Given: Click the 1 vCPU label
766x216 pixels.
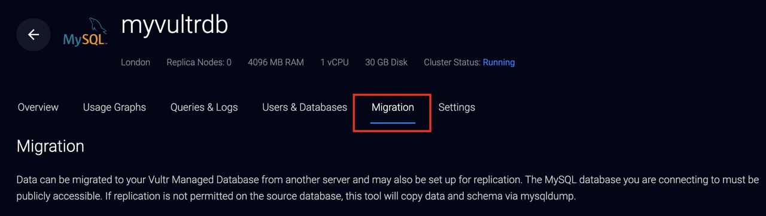Looking at the screenshot, I should coord(335,62).
